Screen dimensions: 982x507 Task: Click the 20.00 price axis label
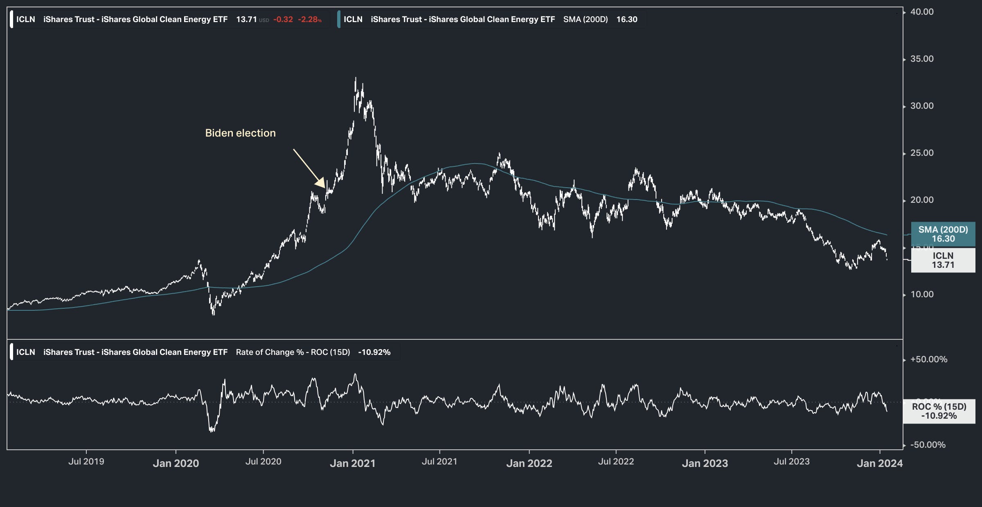[x=922, y=200]
